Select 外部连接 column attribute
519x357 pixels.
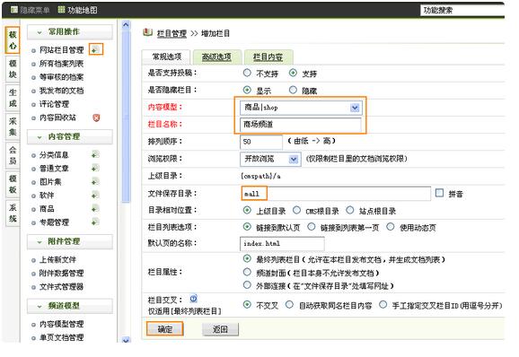pos(247,285)
